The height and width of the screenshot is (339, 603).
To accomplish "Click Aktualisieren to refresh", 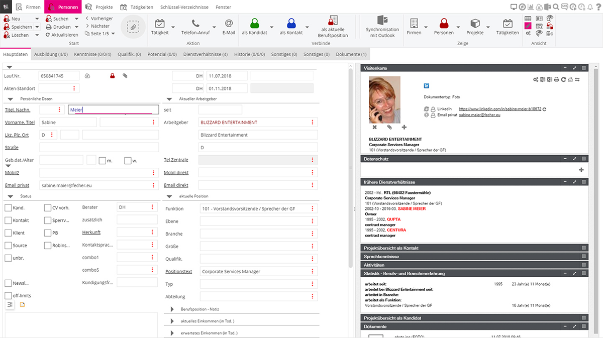I will pyautogui.click(x=62, y=35).
